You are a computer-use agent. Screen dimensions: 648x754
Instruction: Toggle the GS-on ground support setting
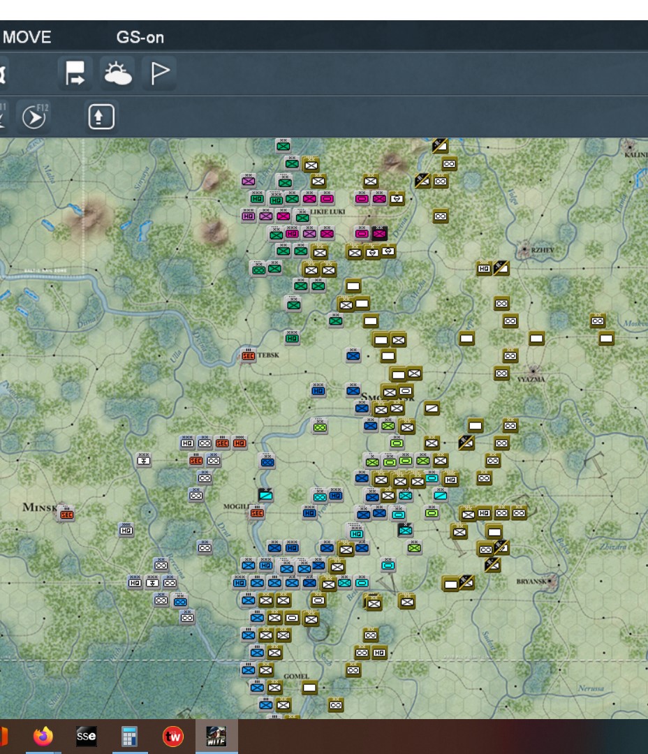pos(140,38)
